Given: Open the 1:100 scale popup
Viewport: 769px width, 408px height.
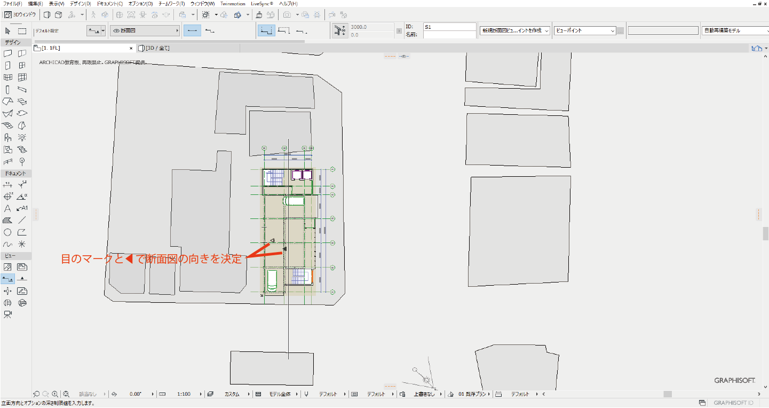Looking at the screenshot, I should point(183,394).
